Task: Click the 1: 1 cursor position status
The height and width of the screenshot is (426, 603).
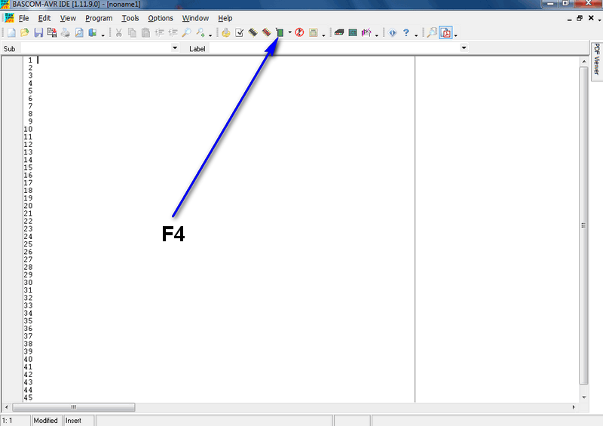Action: (15, 421)
